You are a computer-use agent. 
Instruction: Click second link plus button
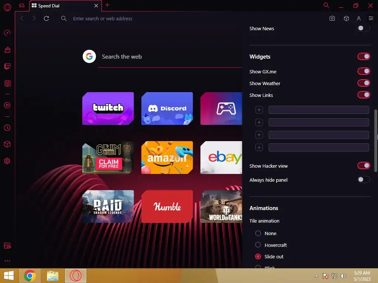(259, 122)
